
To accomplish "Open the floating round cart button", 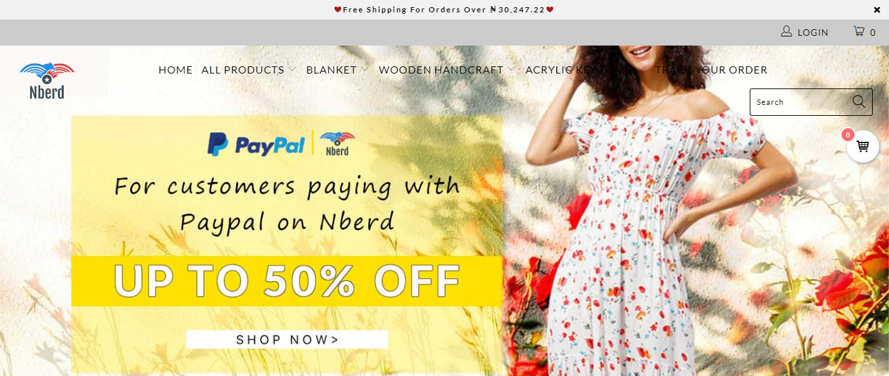I will click(x=862, y=146).
